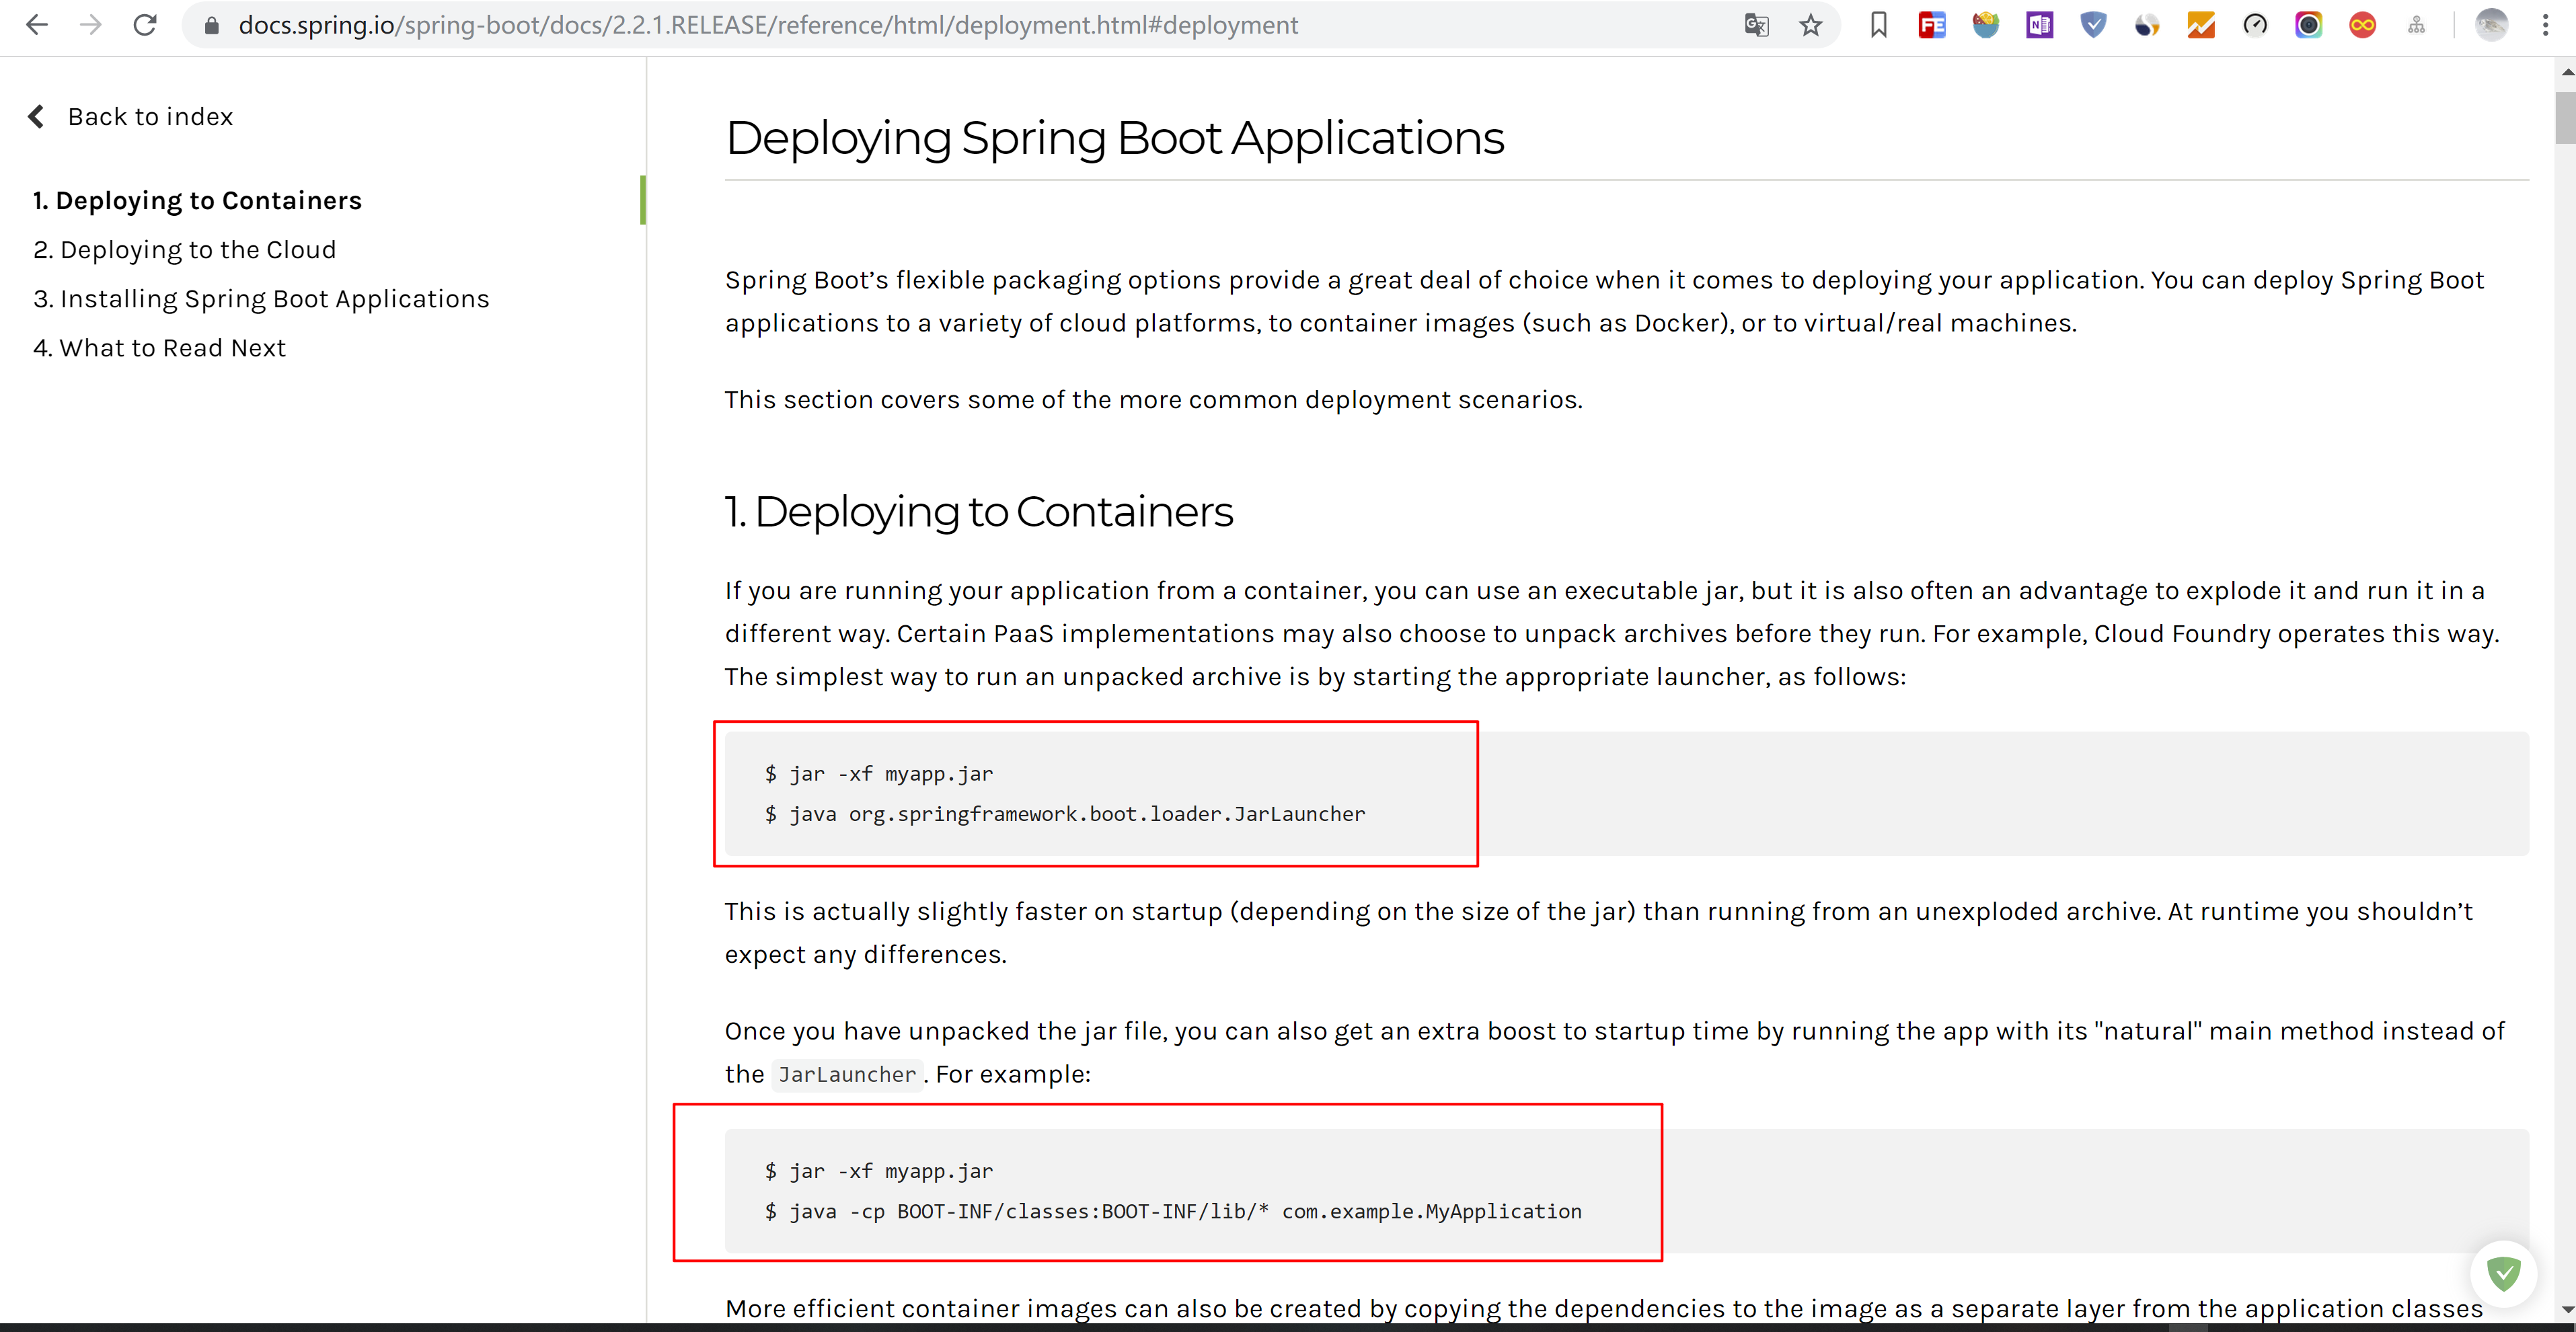Open the camera lens extension icon
Viewport: 2576px width, 1332px height.
click(x=2309, y=25)
